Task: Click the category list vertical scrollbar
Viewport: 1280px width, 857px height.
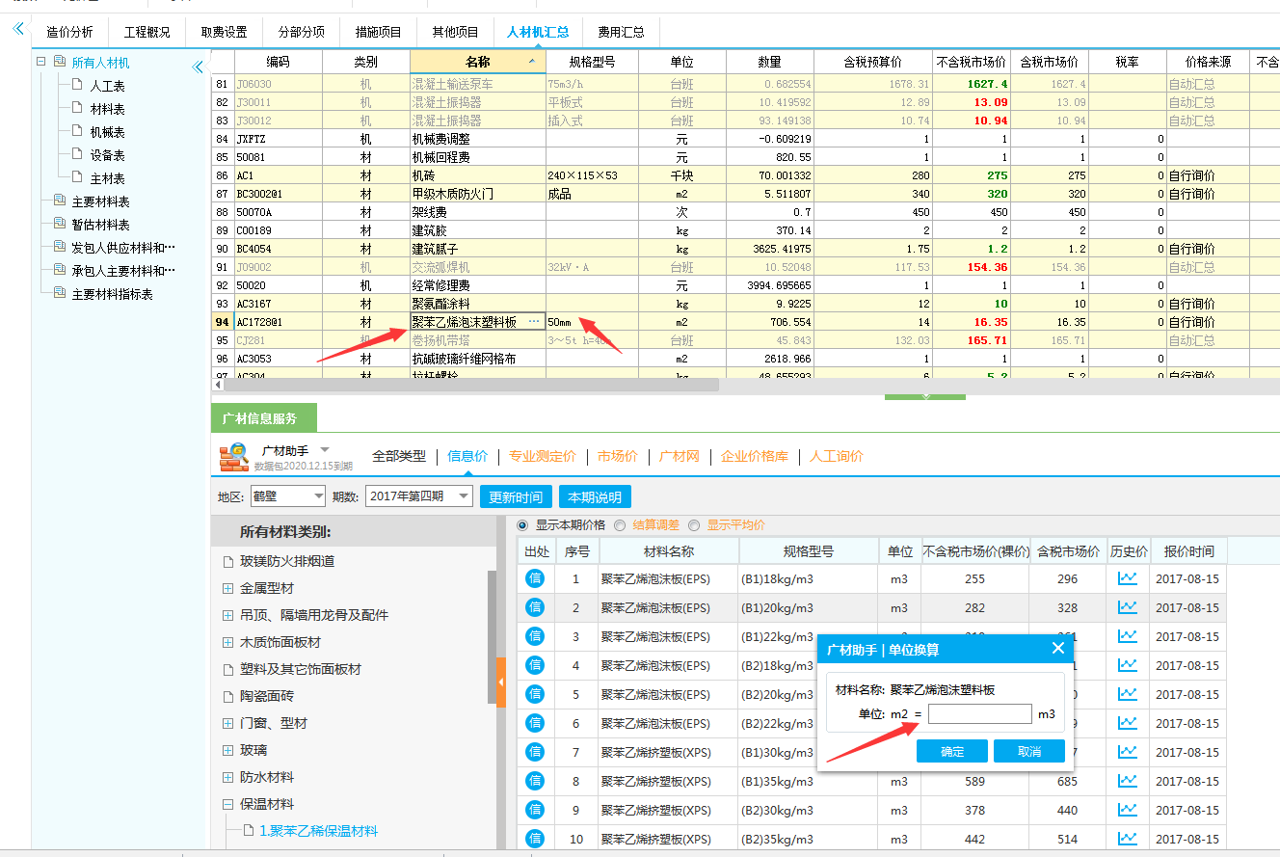Action: click(x=492, y=638)
